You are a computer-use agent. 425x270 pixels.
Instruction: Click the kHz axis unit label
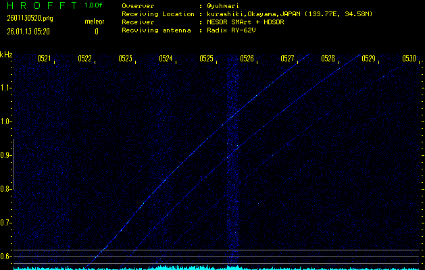[6, 55]
